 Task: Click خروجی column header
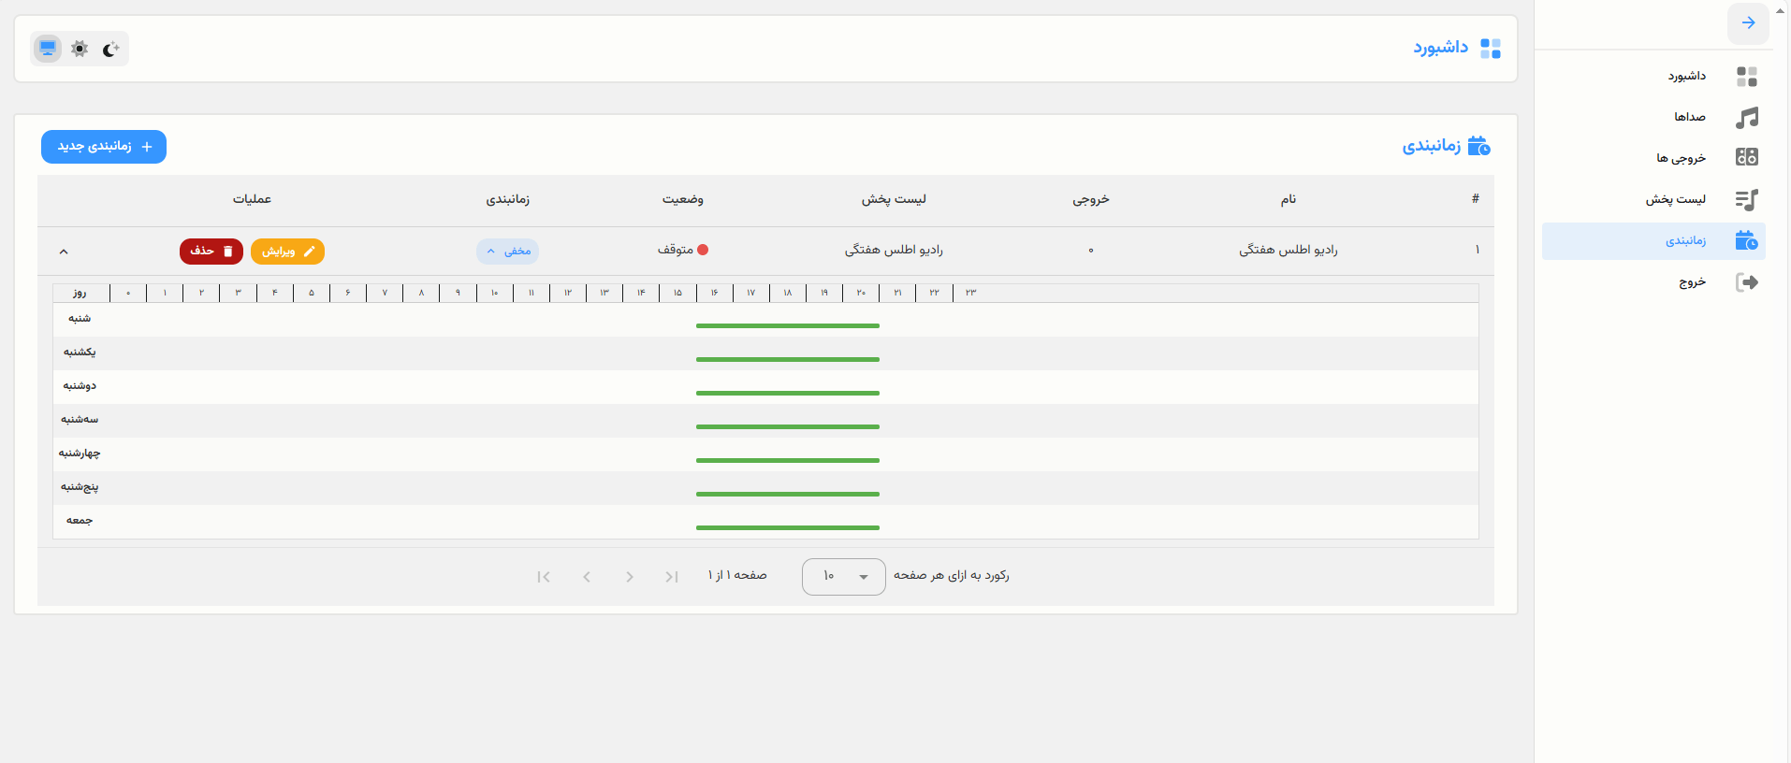coord(1091,199)
